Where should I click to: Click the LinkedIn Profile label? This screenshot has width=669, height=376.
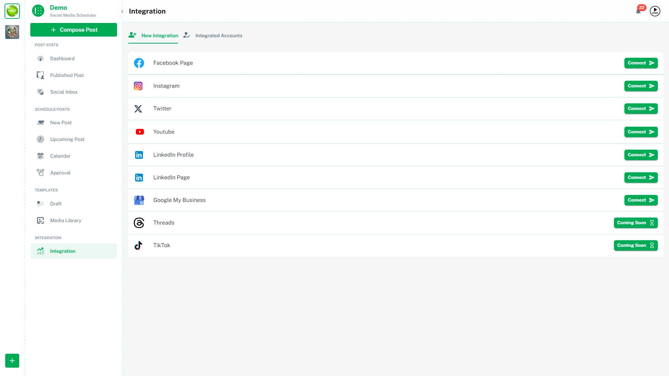pyautogui.click(x=174, y=155)
